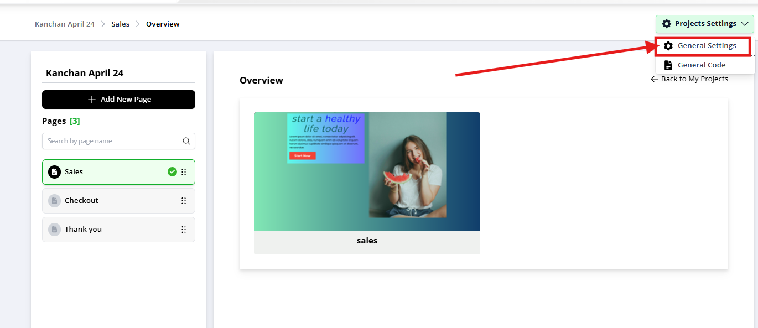This screenshot has height=328, width=758.
Task: Click drag handle dots on Checkout row
Action: pos(184,201)
